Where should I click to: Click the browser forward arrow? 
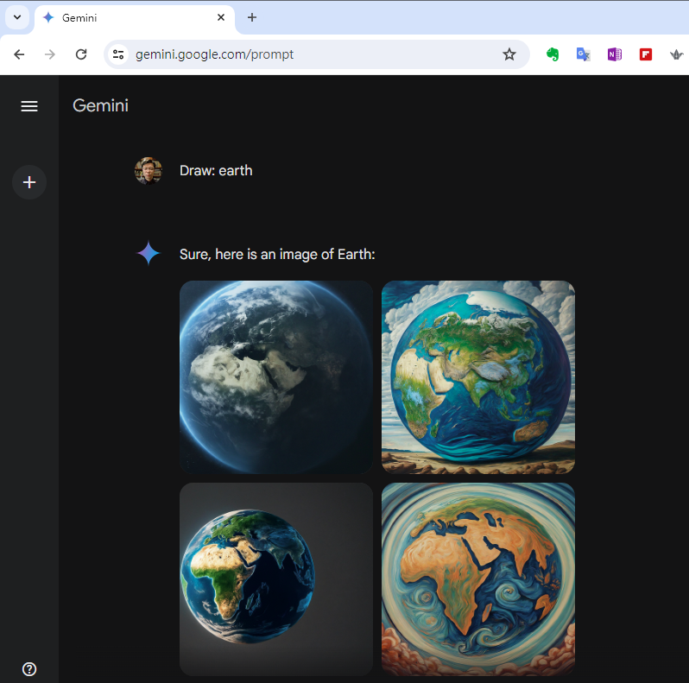(x=50, y=54)
